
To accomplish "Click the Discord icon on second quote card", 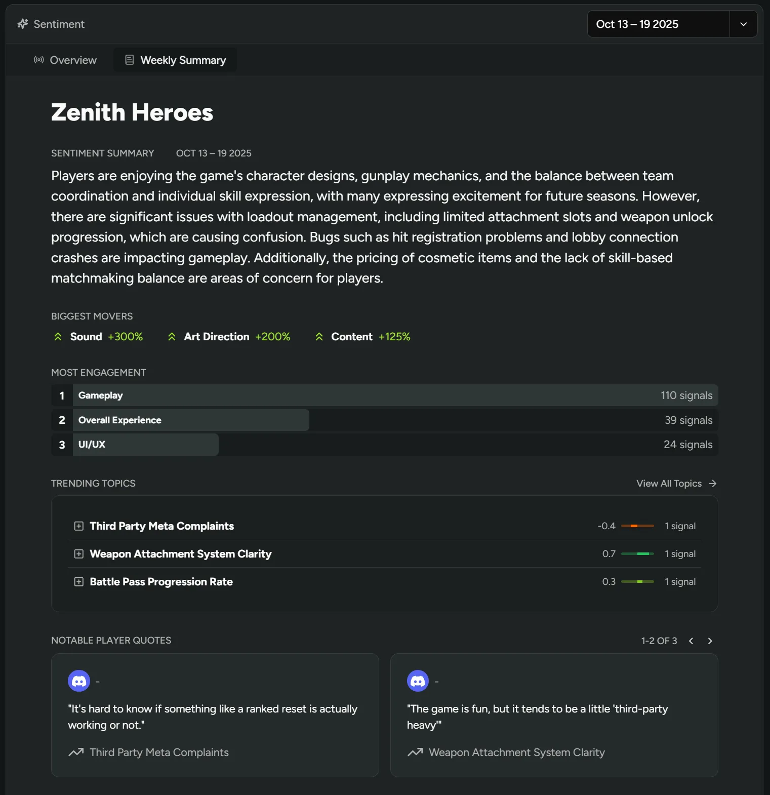I will [418, 681].
